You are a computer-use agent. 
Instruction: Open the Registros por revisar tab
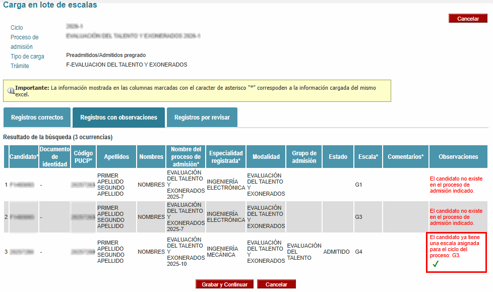tap(202, 118)
